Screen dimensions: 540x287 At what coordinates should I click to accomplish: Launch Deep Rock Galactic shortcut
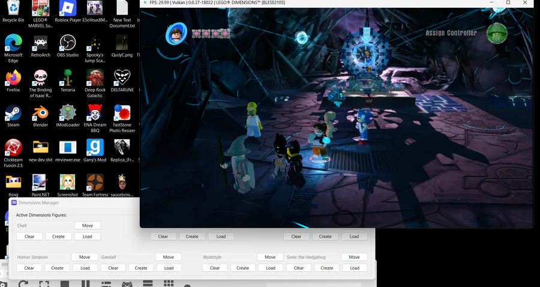(x=95, y=83)
